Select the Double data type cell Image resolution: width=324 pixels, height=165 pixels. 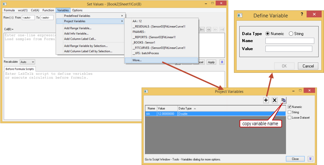pyautogui.click(x=232, y=114)
